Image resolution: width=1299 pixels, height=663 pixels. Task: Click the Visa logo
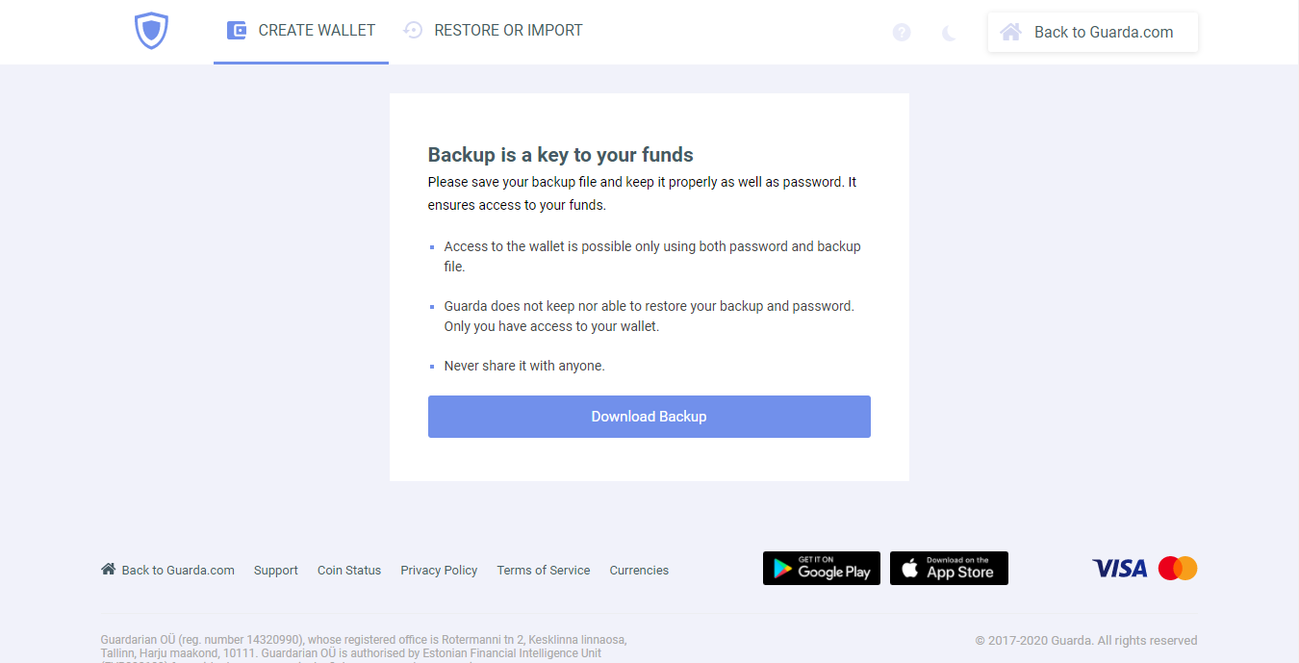pyautogui.click(x=1120, y=569)
